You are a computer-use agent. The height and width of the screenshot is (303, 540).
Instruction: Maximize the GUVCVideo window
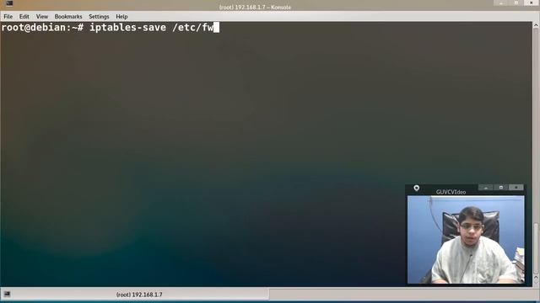(500, 188)
